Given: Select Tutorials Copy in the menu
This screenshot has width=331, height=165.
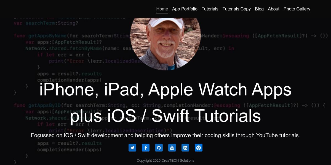Looking at the screenshot, I should coord(237,9).
